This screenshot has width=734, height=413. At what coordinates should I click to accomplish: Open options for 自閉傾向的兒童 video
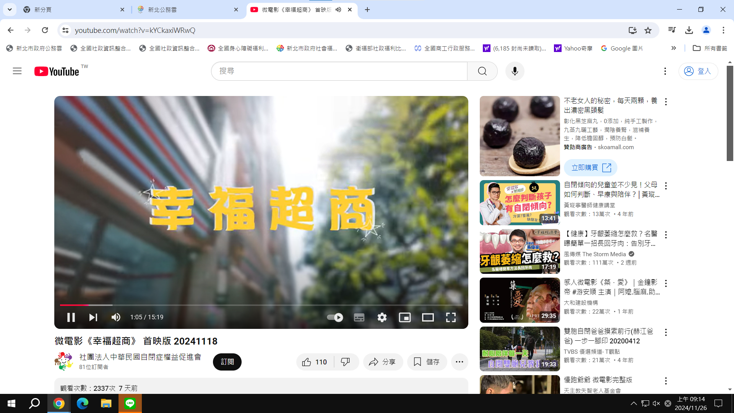click(x=666, y=186)
